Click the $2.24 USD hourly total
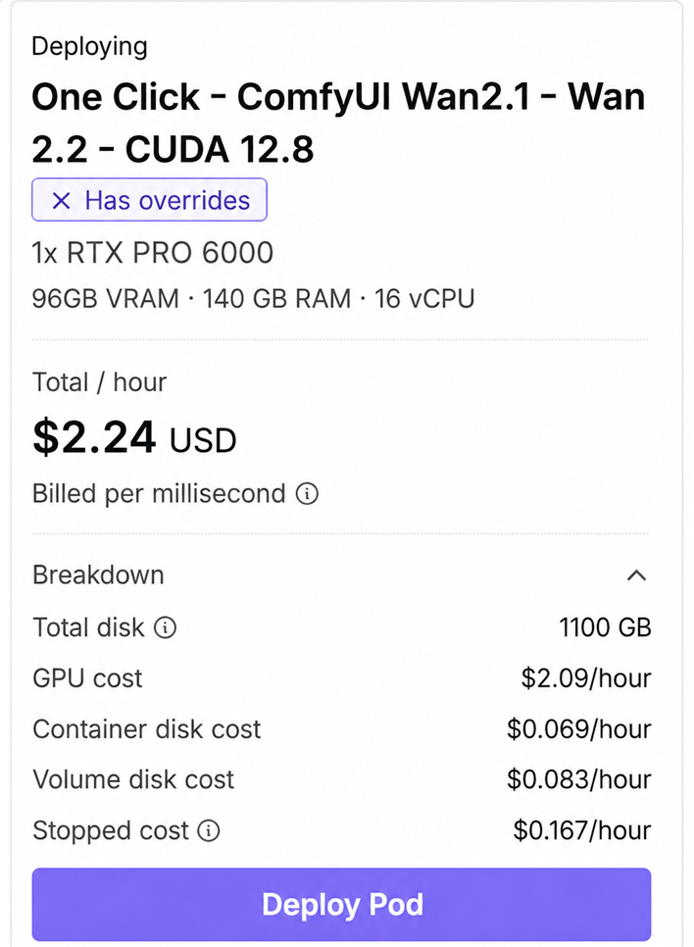Image resolution: width=694 pixels, height=947 pixels. (134, 437)
